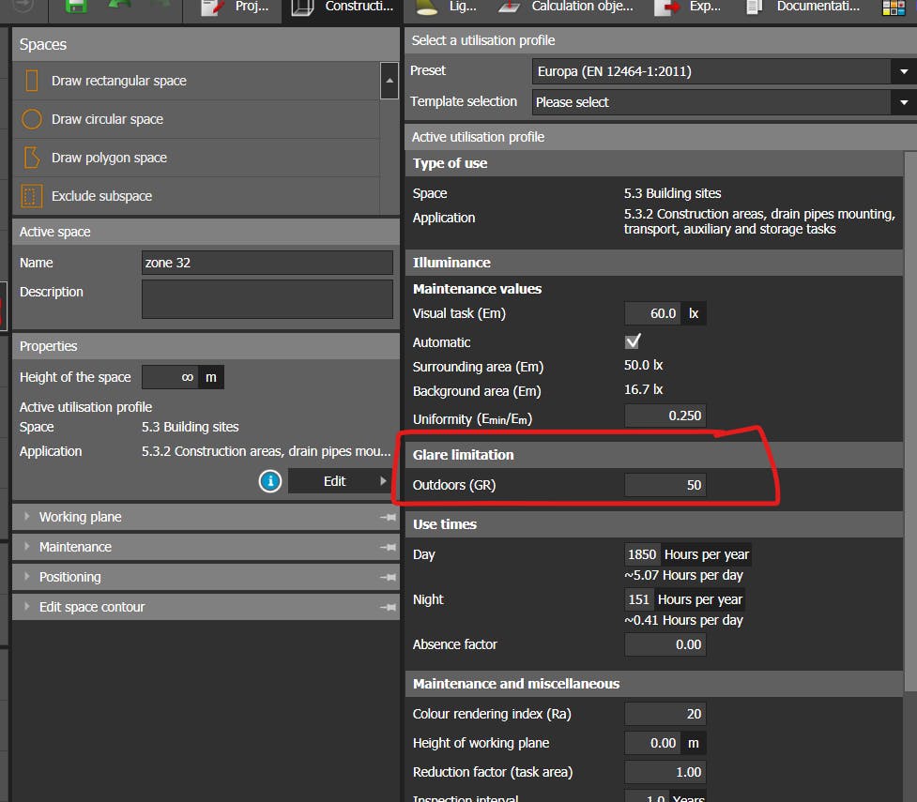
Task: Click the 'Illuminance' section header
Action: pos(654,263)
